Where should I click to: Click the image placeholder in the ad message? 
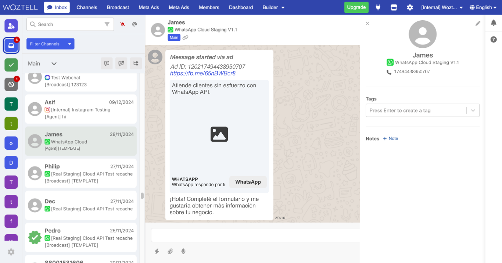point(219,134)
